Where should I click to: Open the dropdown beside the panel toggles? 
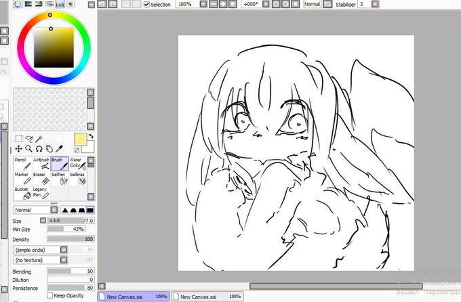point(92,5)
